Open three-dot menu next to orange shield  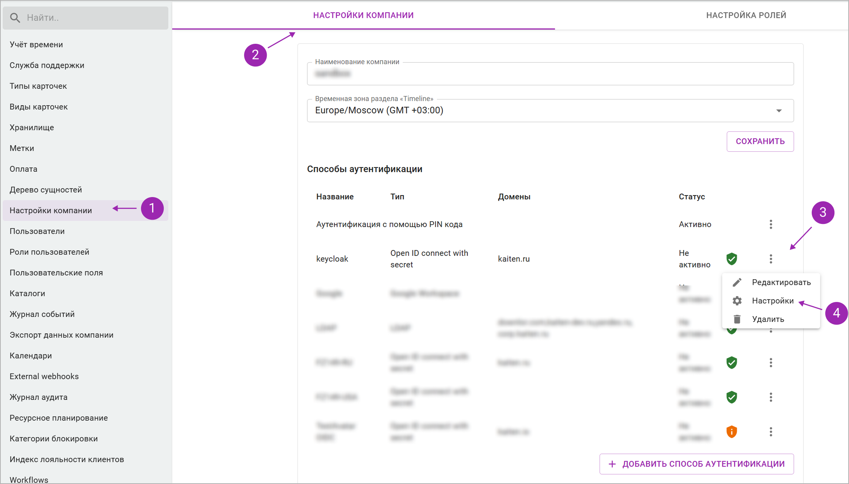[771, 432]
